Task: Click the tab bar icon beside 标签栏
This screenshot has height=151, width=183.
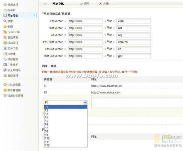Action: (x=5, y=10)
